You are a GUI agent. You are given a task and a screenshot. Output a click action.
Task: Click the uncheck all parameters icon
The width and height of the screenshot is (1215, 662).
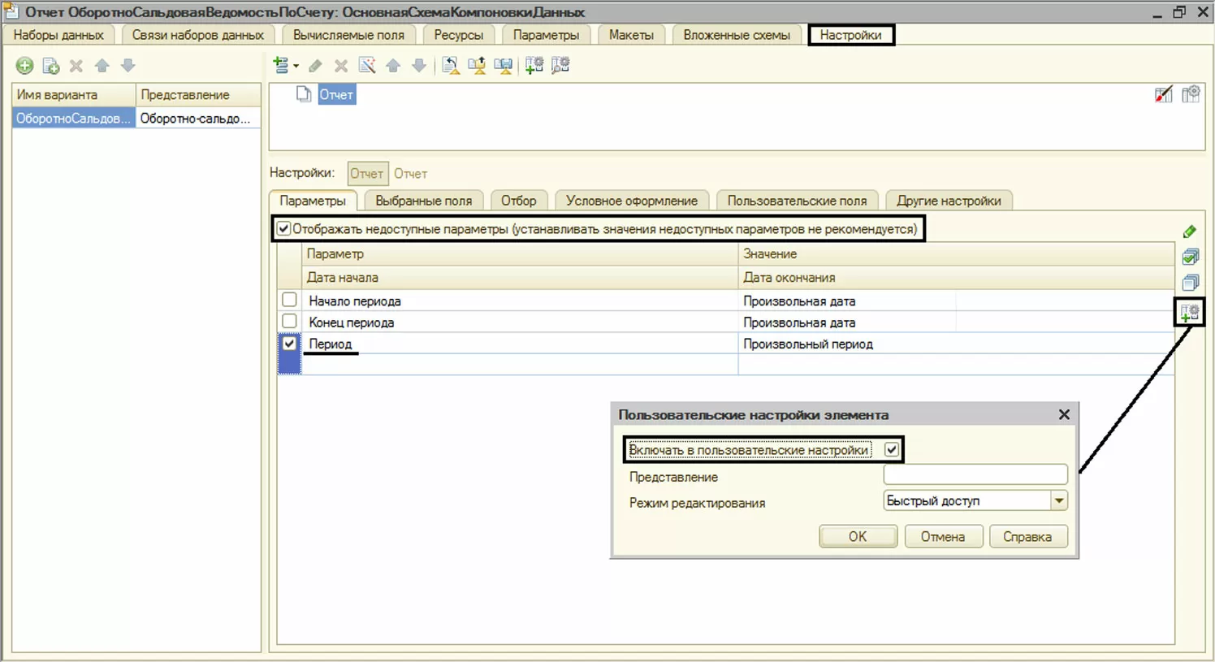pos(1190,283)
